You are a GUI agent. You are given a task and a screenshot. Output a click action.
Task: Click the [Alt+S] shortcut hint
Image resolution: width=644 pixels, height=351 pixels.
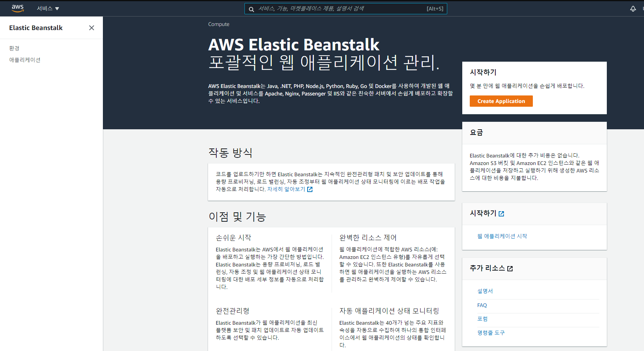pos(435,9)
